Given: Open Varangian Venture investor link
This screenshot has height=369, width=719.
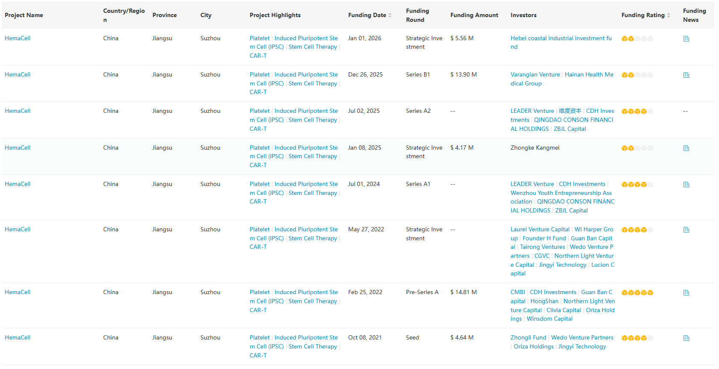Looking at the screenshot, I should [x=535, y=74].
